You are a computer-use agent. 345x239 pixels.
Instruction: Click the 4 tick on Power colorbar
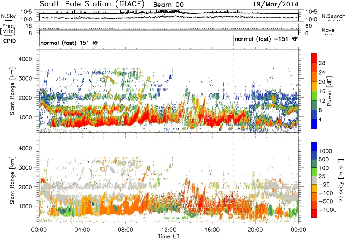(x=320, y=119)
